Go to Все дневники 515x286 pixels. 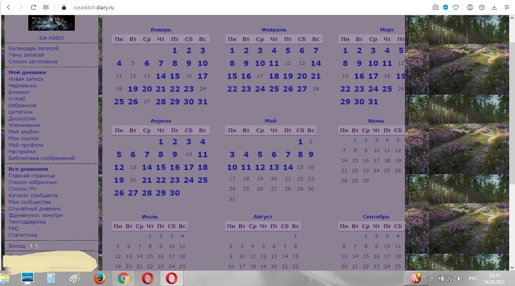coord(28,169)
